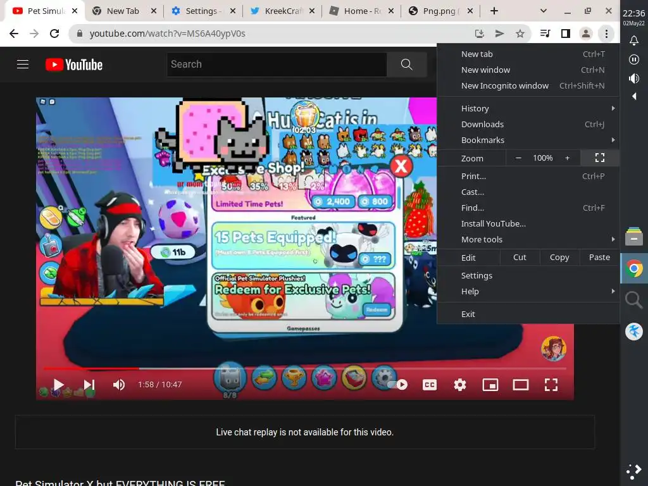Image resolution: width=648 pixels, height=486 pixels.
Task: Switch to the New Tab tab
Action: [x=123, y=11]
